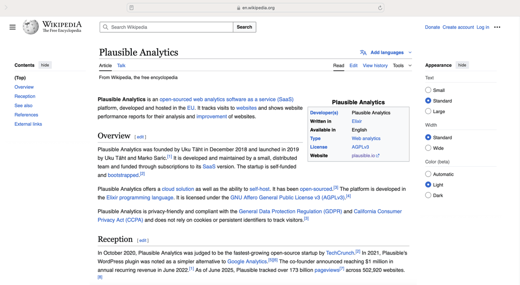Click the external link icon beside plausible.io
This screenshot has height=285, width=520.
(378, 155)
